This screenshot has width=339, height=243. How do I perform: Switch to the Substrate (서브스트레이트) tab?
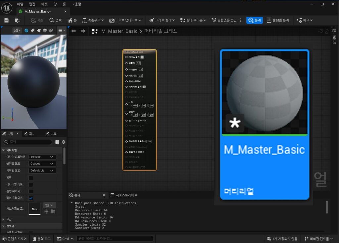(x=124, y=195)
